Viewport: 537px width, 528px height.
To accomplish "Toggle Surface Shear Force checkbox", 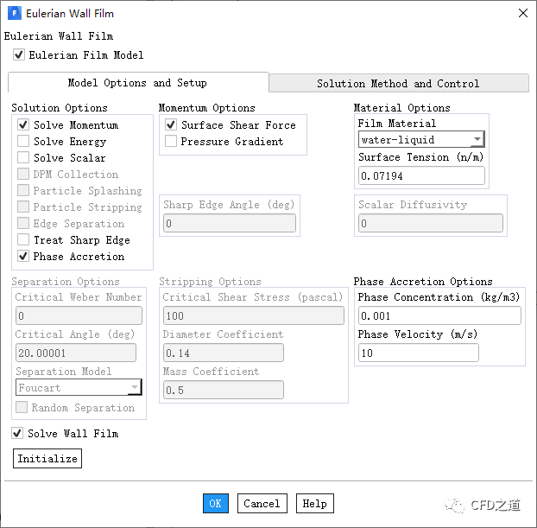I will click(171, 124).
